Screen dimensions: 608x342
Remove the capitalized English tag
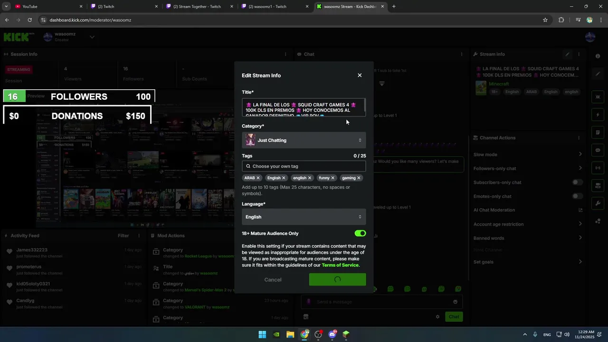pos(284,178)
